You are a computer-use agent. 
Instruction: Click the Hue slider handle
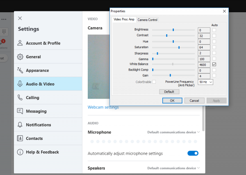click(173, 41)
